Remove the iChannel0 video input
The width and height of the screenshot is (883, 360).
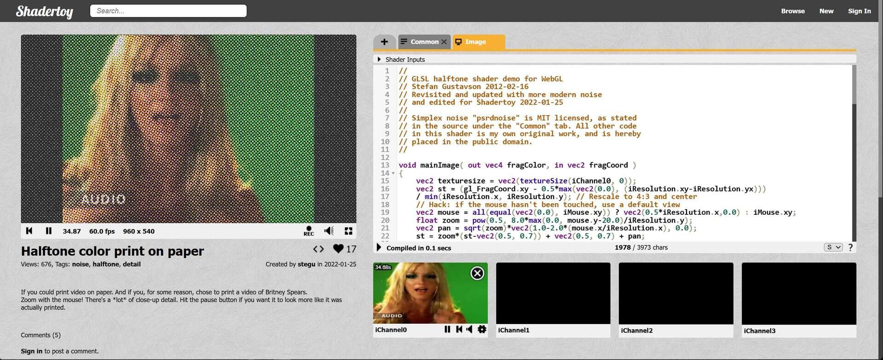[x=477, y=274]
